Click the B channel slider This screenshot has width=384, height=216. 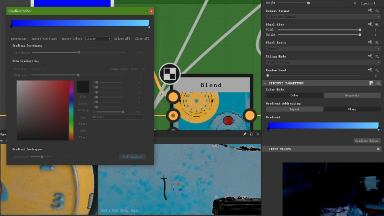(110, 92)
